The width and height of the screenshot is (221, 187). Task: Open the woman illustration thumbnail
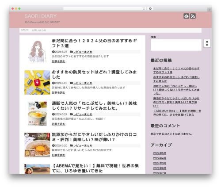coord(37,51)
